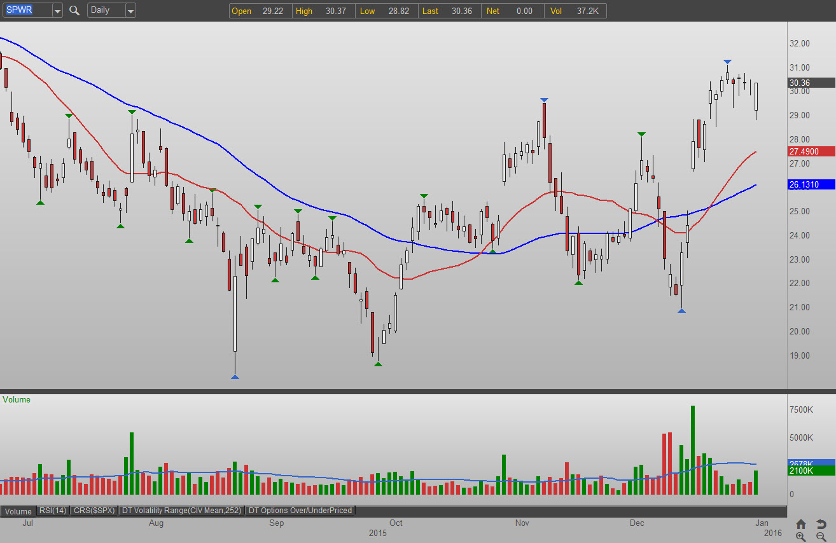The width and height of the screenshot is (836, 543).
Task: Click the Last price value in header
Action: tap(461, 11)
